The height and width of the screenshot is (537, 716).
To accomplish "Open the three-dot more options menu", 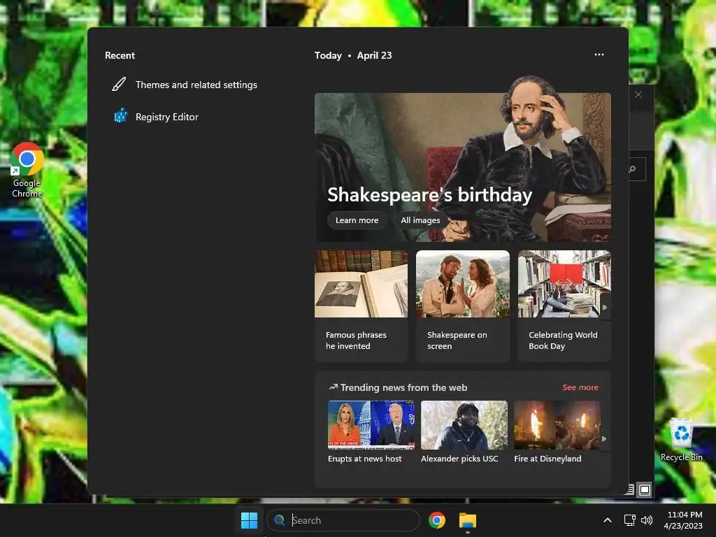I will click(599, 55).
